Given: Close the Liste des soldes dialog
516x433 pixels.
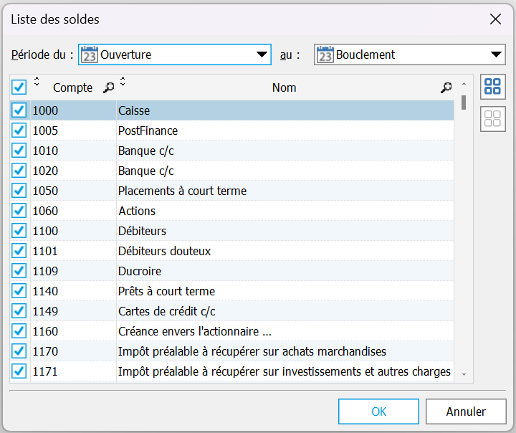Looking at the screenshot, I should point(495,19).
